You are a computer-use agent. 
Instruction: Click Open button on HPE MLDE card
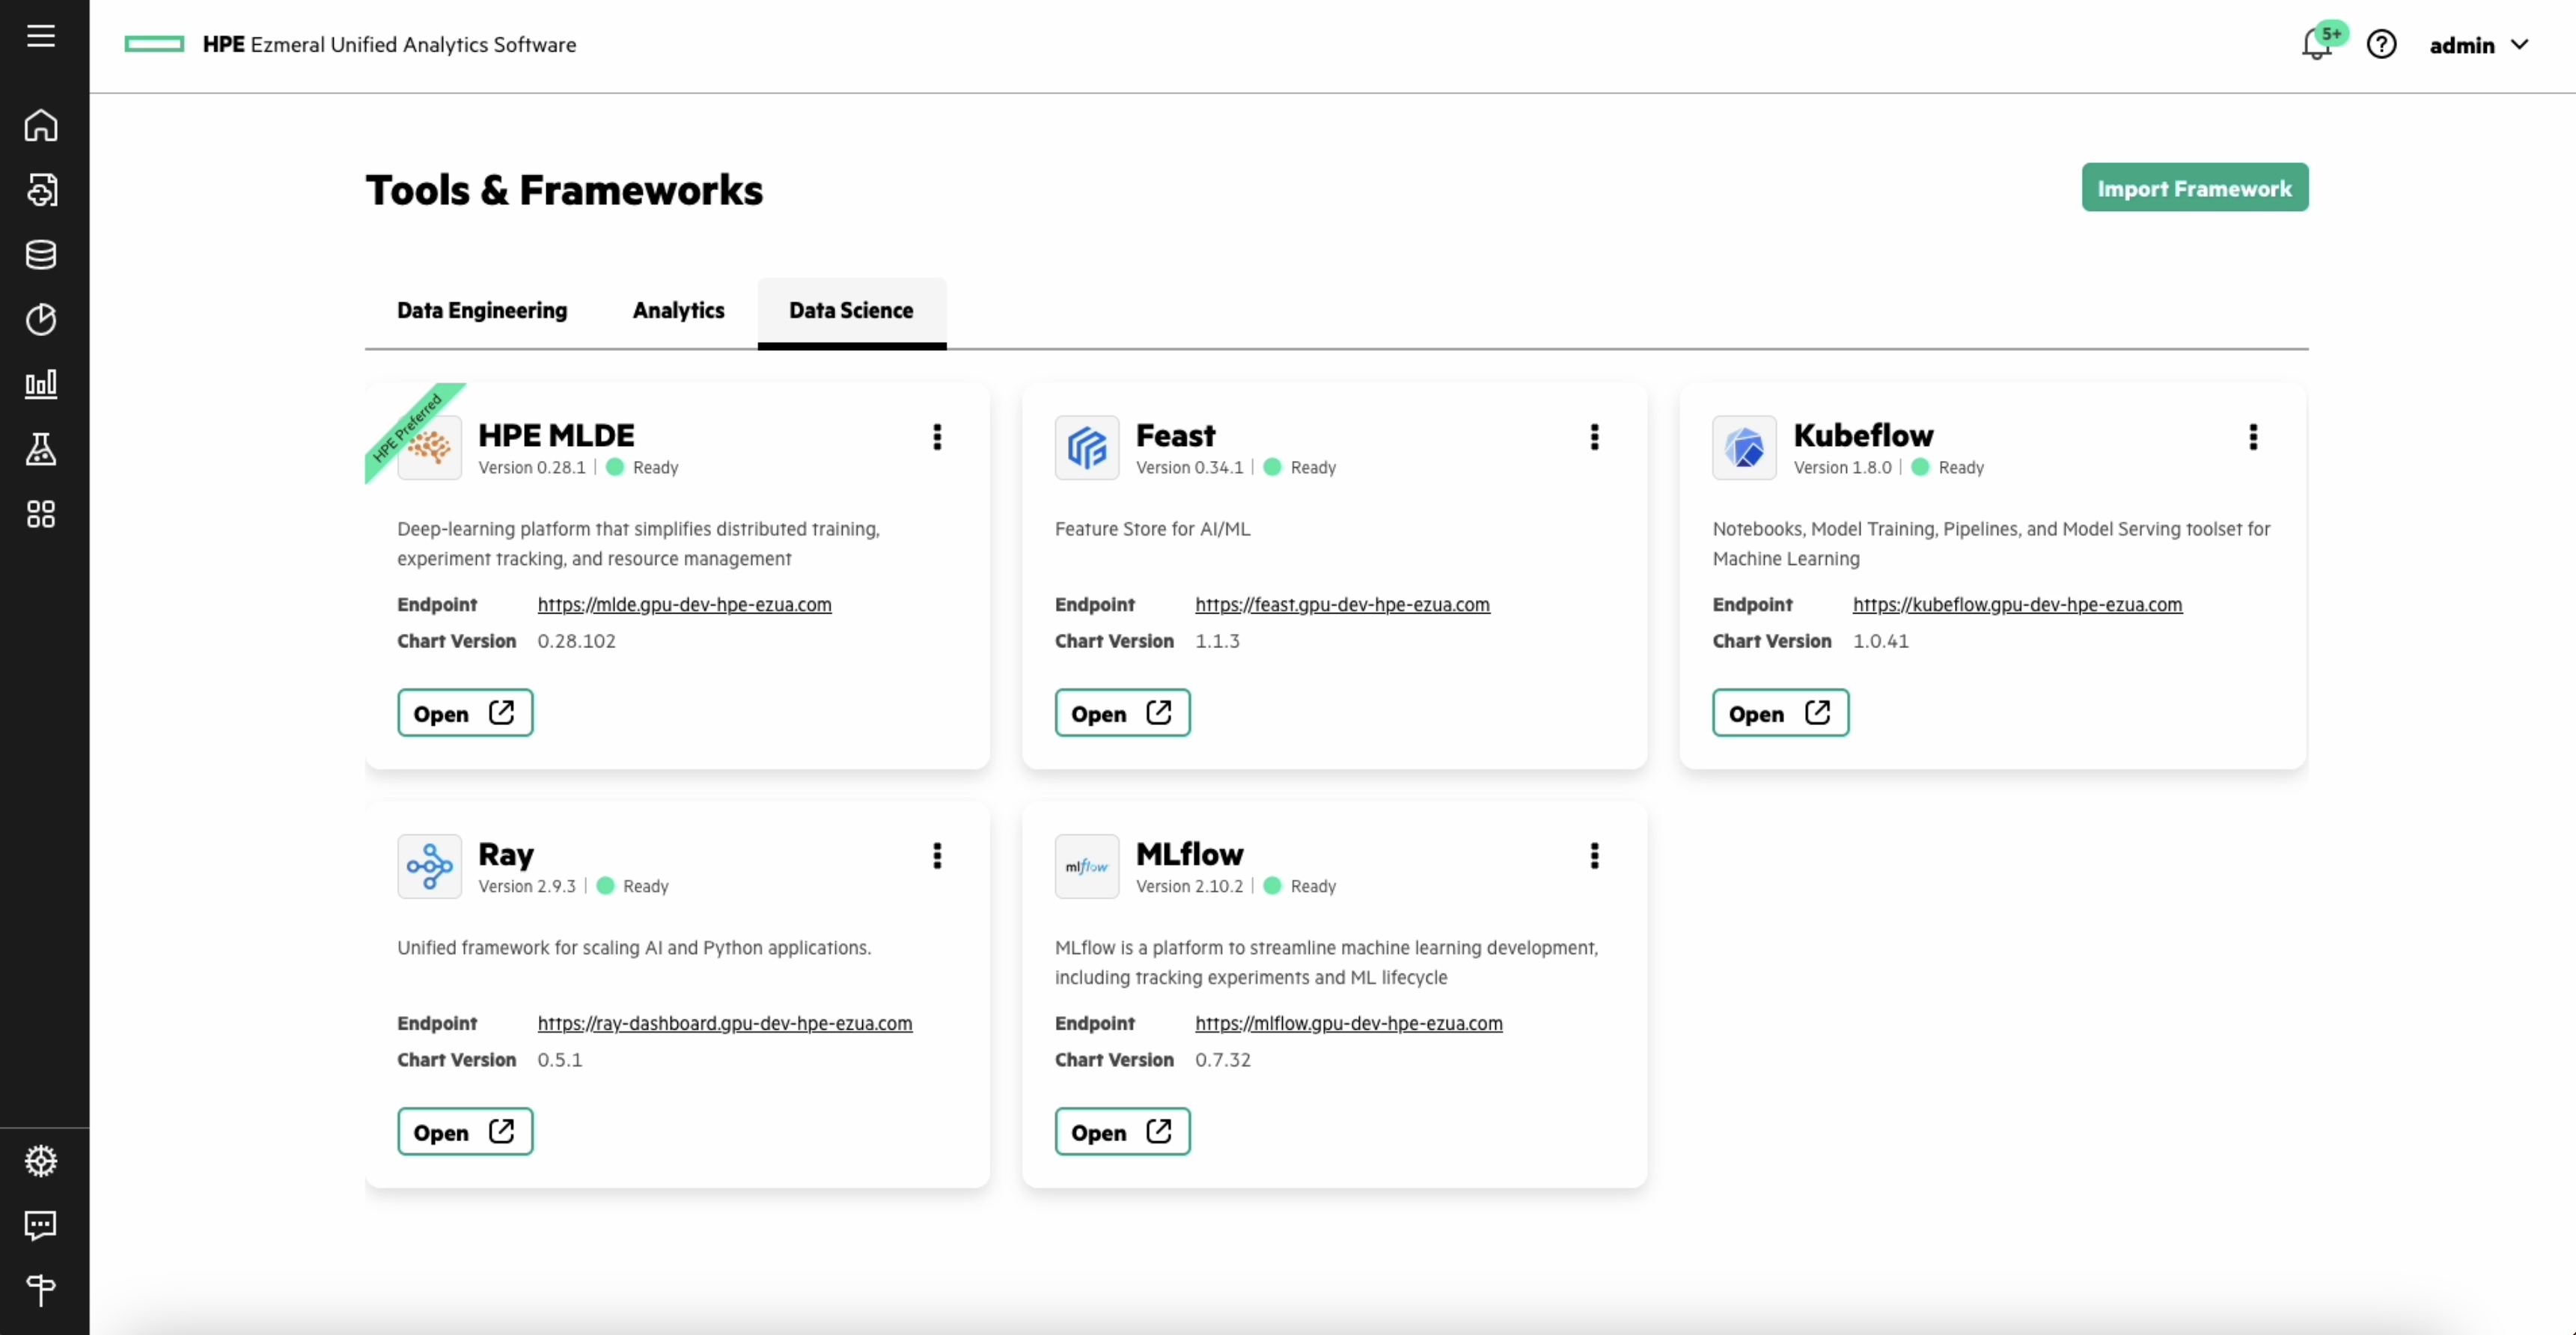[x=465, y=713]
